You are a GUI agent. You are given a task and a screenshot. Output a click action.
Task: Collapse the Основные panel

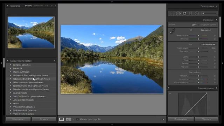pyautogui.click(x=217, y=20)
